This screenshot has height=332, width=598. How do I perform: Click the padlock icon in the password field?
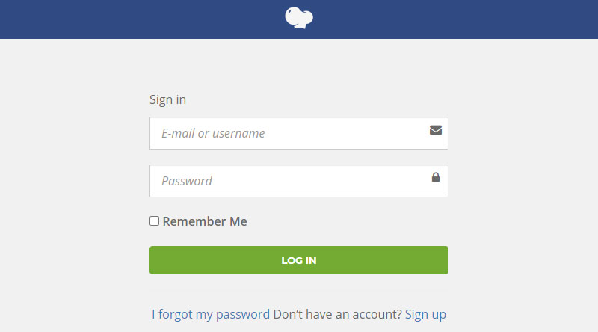[436, 177]
